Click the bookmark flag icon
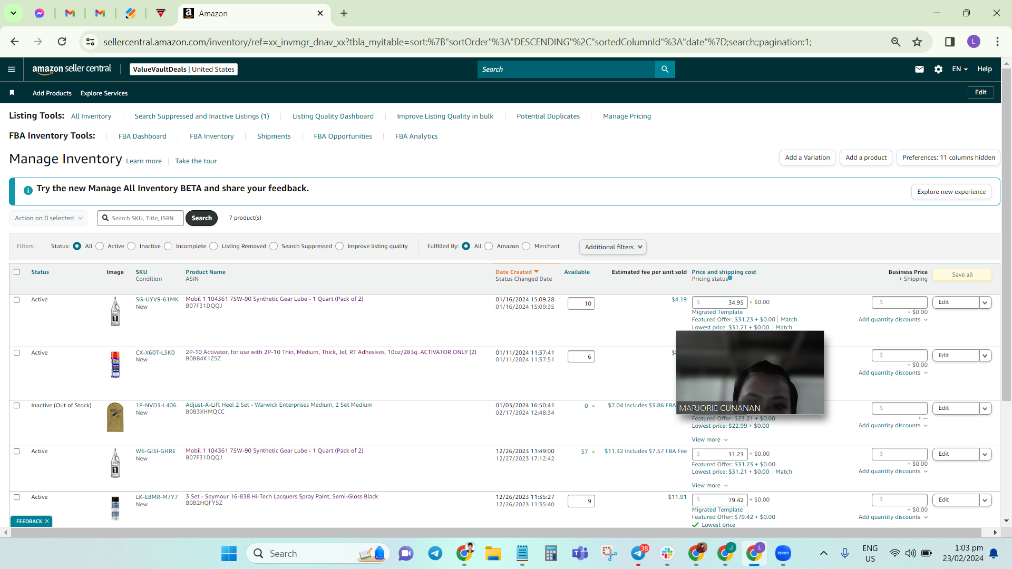1012x569 pixels. click(12, 93)
